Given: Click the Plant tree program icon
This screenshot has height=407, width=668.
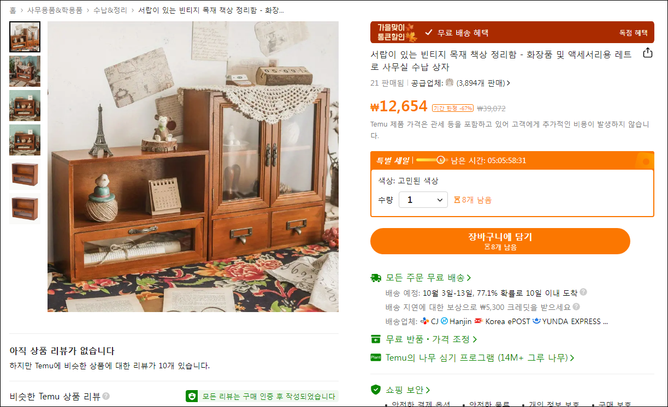Looking at the screenshot, I should [376, 357].
